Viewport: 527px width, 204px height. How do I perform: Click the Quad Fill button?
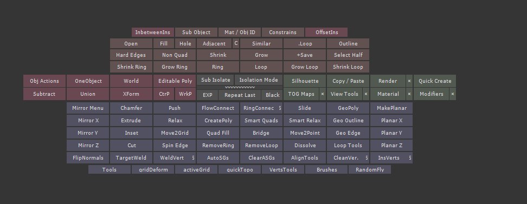click(x=218, y=133)
